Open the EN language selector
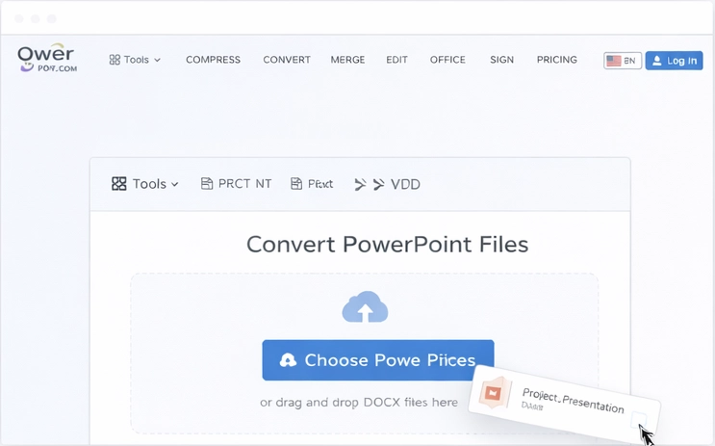715x446 pixels. [x=623, y=61]
